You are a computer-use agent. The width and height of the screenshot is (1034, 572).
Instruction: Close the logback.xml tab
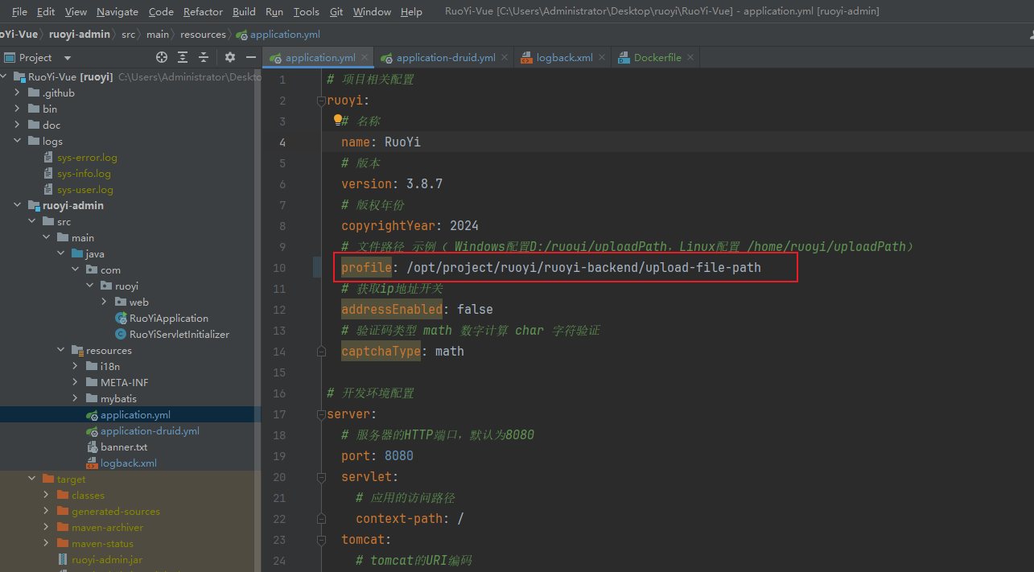(x=601, y=57)
